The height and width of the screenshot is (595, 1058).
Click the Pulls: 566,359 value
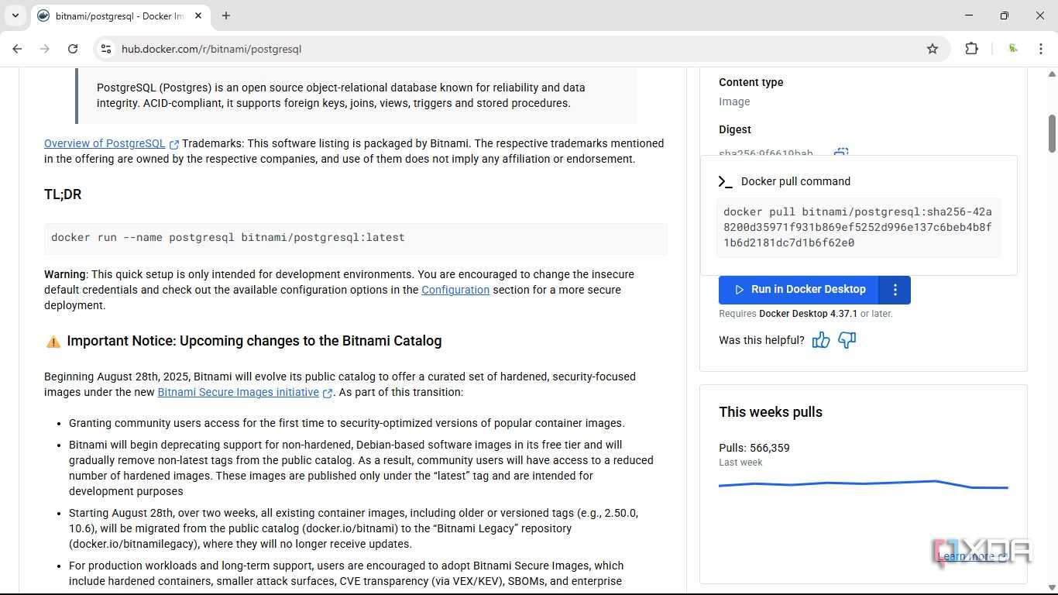pos(754,448)
